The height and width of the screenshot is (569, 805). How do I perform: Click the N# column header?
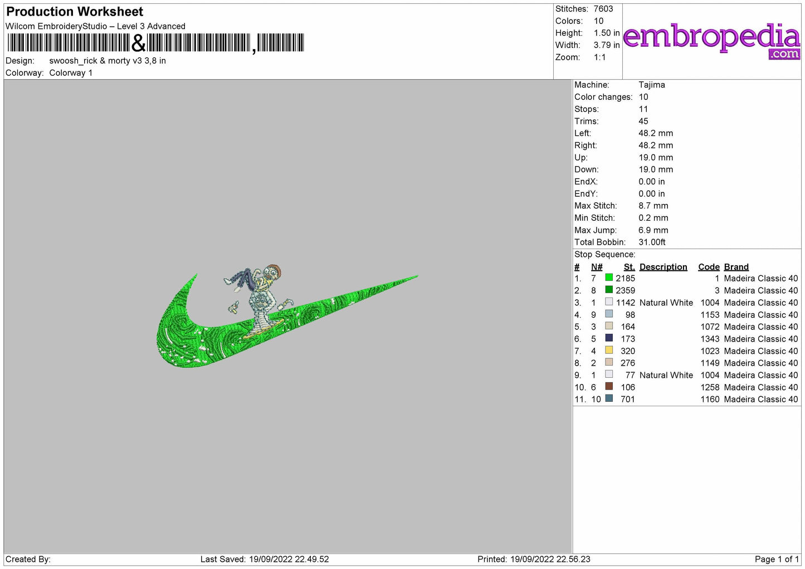click(x=597, y=267)
